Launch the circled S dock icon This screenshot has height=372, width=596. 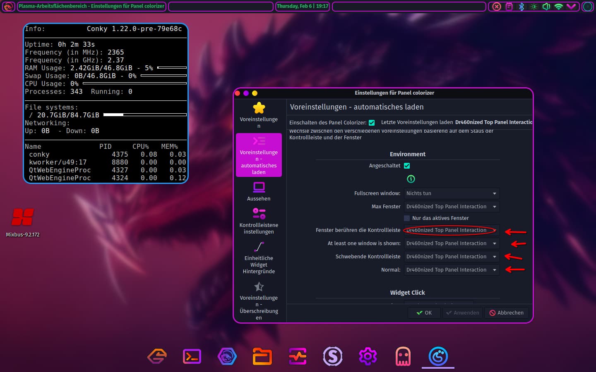point(333,356)
